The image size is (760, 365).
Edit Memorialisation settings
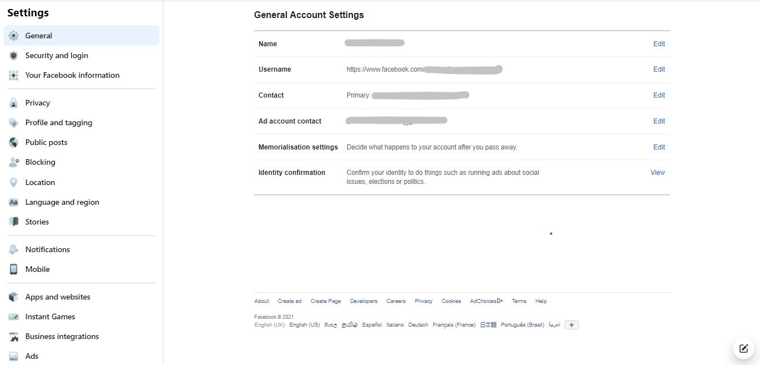(659, 147)
